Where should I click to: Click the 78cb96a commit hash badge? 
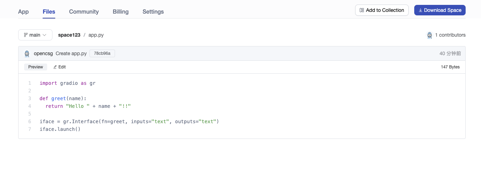(x=102, y=53)
